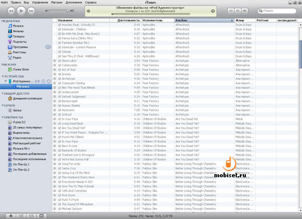Open the Магазин menu

coord(57,2)
